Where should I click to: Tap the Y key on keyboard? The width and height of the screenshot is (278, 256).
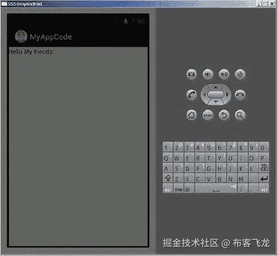coord(221,158)
